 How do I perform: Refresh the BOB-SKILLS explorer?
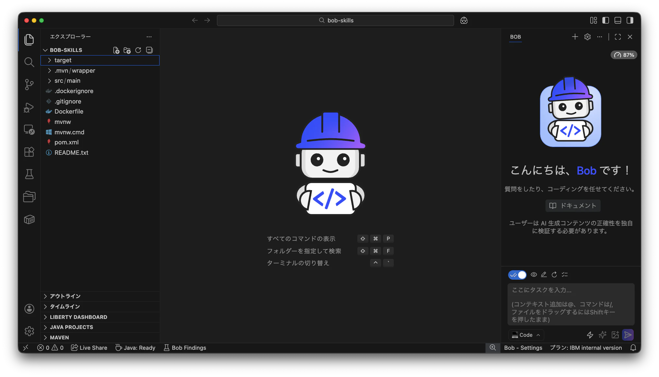coord(138,50)
